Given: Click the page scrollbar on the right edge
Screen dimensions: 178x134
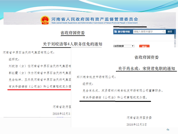Looking at the screenshot, I should point(175,40).
